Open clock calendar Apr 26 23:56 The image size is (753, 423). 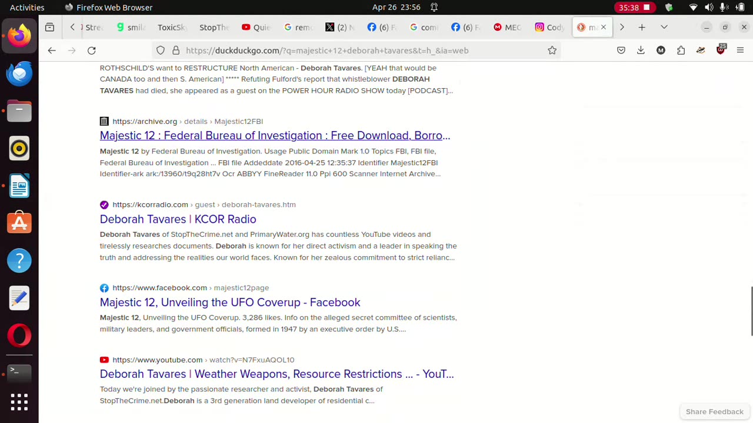(397, 8)
